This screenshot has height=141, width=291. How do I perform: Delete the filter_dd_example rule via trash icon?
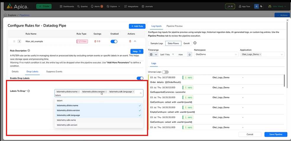pos(130,41)
